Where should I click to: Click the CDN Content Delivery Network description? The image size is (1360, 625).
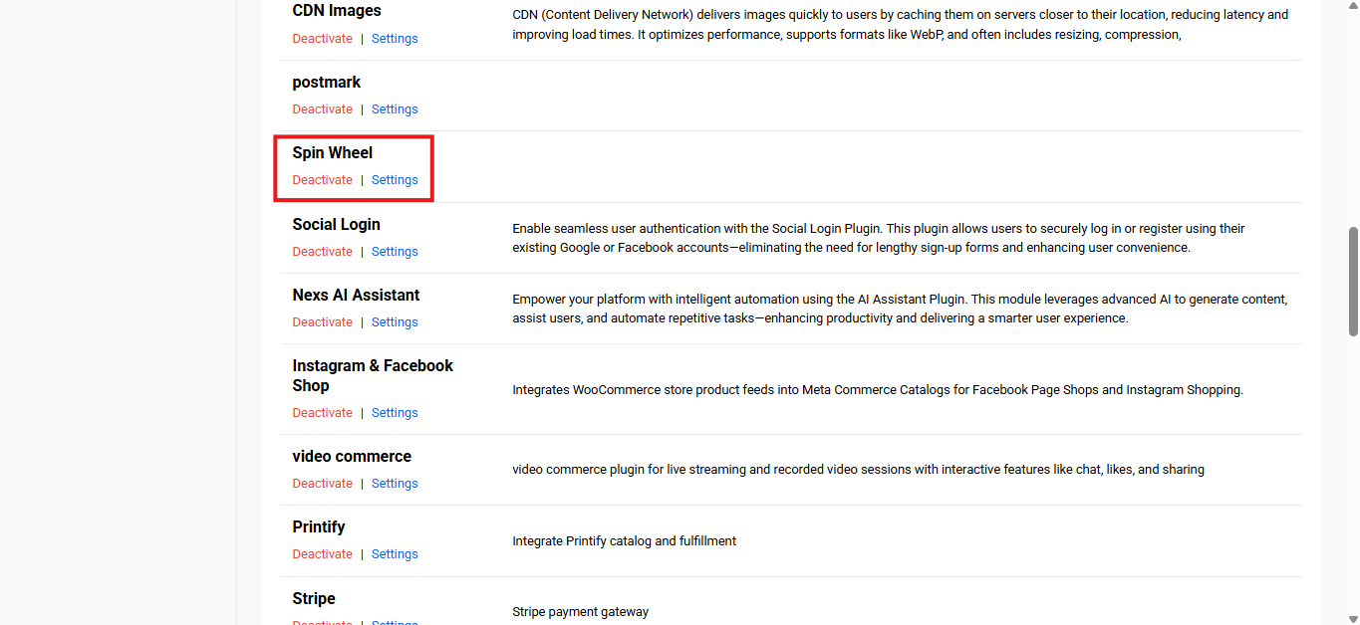point(901,25)
